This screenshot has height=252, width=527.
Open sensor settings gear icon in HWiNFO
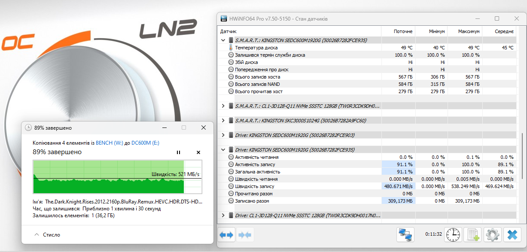tap(493, 235)
